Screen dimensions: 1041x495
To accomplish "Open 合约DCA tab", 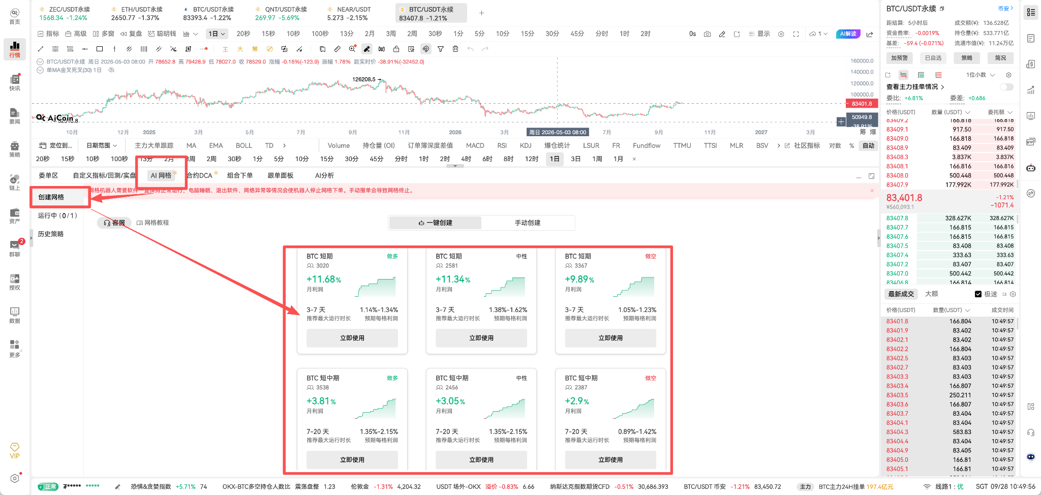I will [199, 175].
